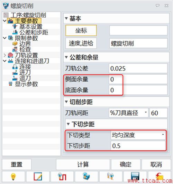Click the 坐标 button
The width and height of the screenshot is (173, 184).
(x=81, y=31)
